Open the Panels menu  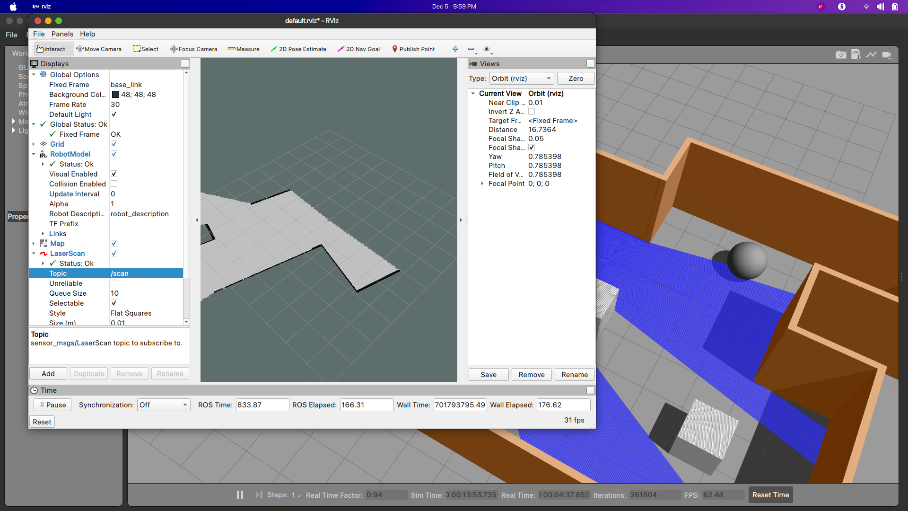62,34
